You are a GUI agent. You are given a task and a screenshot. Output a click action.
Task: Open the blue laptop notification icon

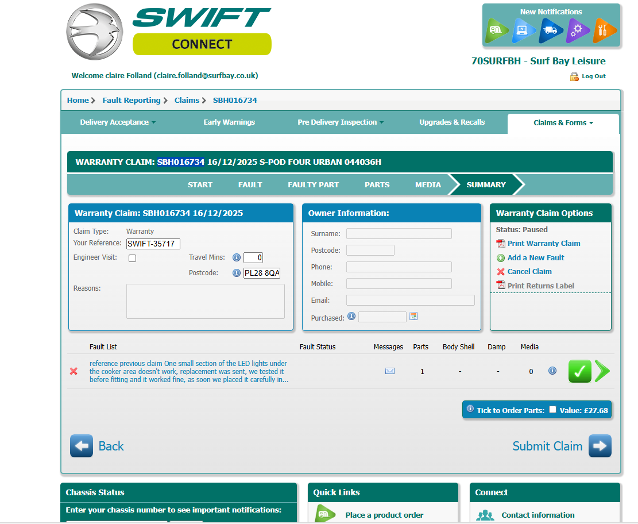(523, 30)
